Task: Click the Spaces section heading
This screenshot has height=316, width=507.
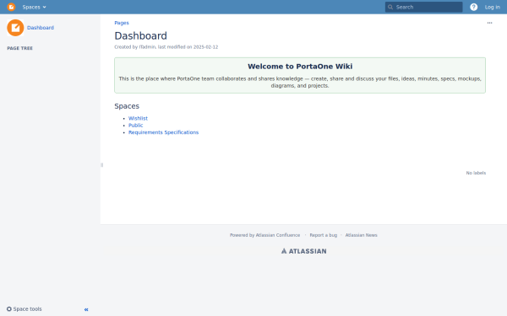Action: [127, 106]
